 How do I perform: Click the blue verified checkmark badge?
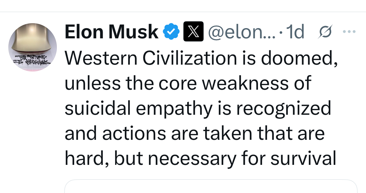point(171,32)
